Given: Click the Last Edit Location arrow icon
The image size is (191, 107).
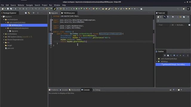Looking at the screenshot, I should coord(127,9).
